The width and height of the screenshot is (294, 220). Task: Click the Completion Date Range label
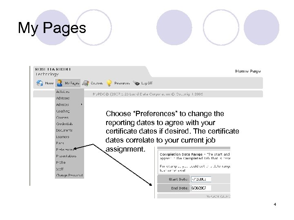pyautogui.click(x=181, y=154)
